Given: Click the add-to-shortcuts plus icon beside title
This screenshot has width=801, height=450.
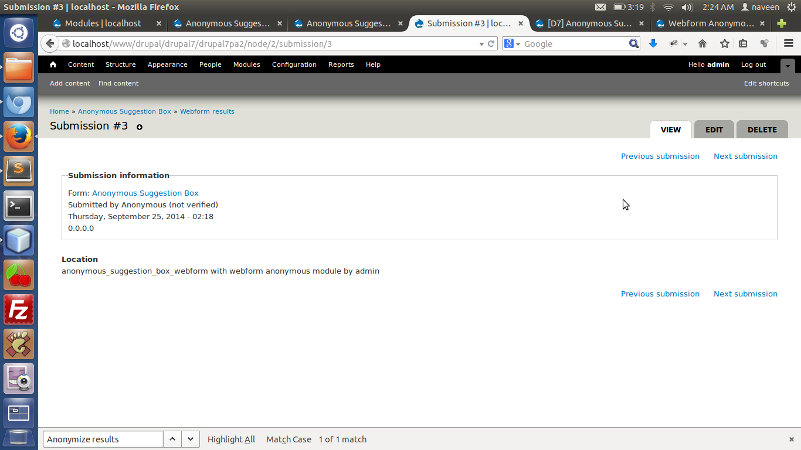Looking at the screenshot, I should [x=140, y=127].
